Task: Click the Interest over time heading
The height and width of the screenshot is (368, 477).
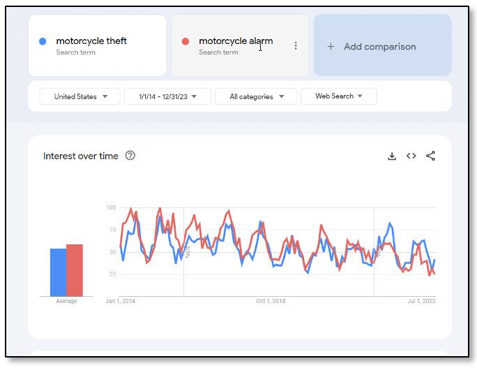Action: point(80,156)
